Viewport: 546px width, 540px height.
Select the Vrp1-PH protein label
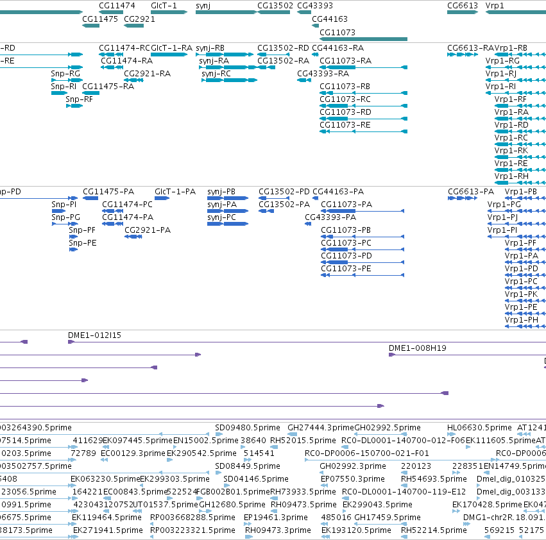pos(521,320)
